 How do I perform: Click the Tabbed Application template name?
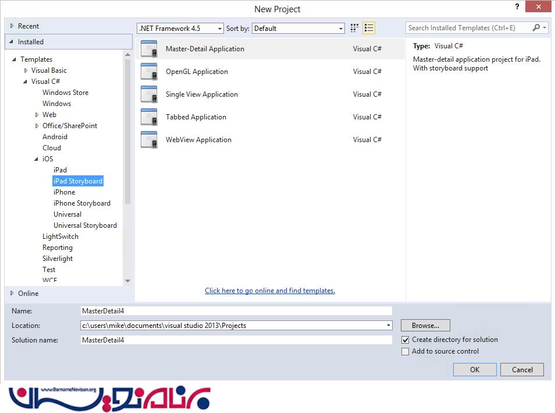[196, 117]
